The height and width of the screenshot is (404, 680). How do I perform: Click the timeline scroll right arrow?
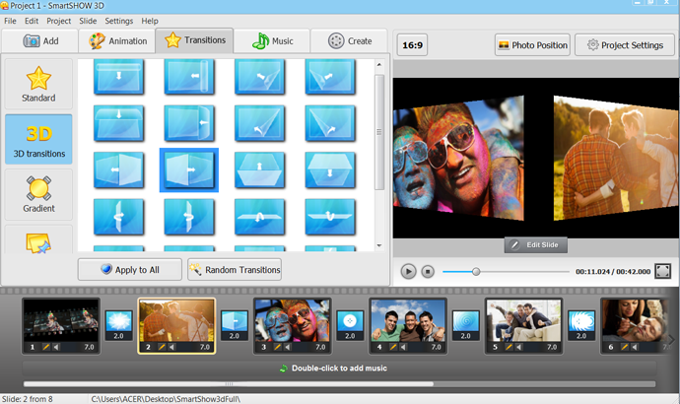tap(671, 340)
